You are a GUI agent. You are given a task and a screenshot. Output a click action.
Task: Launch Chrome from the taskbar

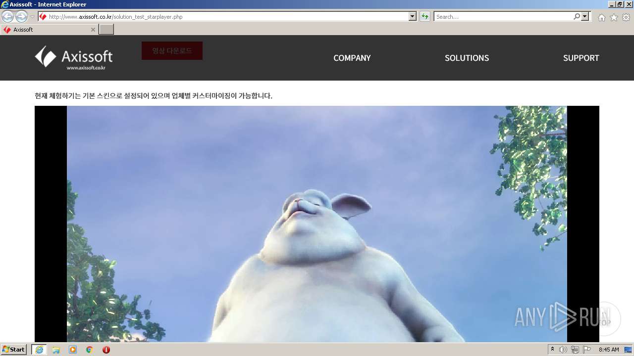tap(89, 350)
